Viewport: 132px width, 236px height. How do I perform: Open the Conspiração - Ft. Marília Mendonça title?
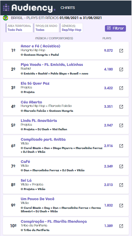54,221
